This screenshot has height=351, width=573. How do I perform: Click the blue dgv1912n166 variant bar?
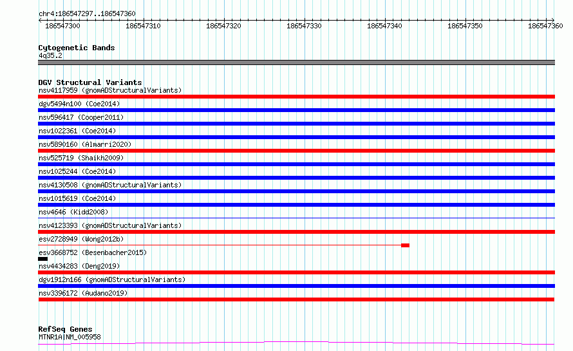coord(296,286)
